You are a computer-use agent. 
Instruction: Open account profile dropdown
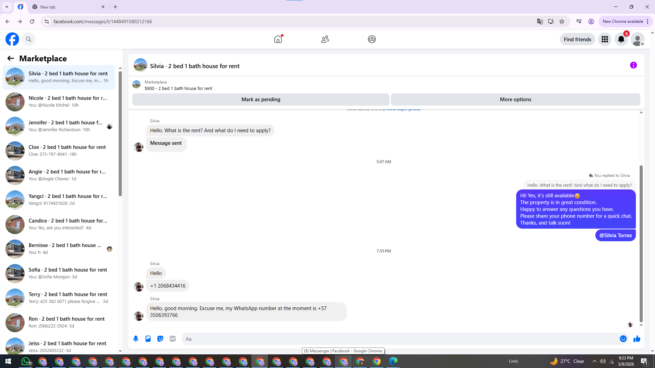(637, 40)
